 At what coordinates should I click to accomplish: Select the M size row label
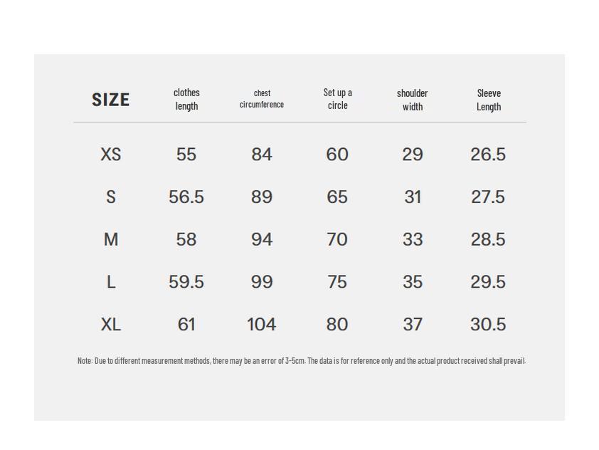[111, 239]
